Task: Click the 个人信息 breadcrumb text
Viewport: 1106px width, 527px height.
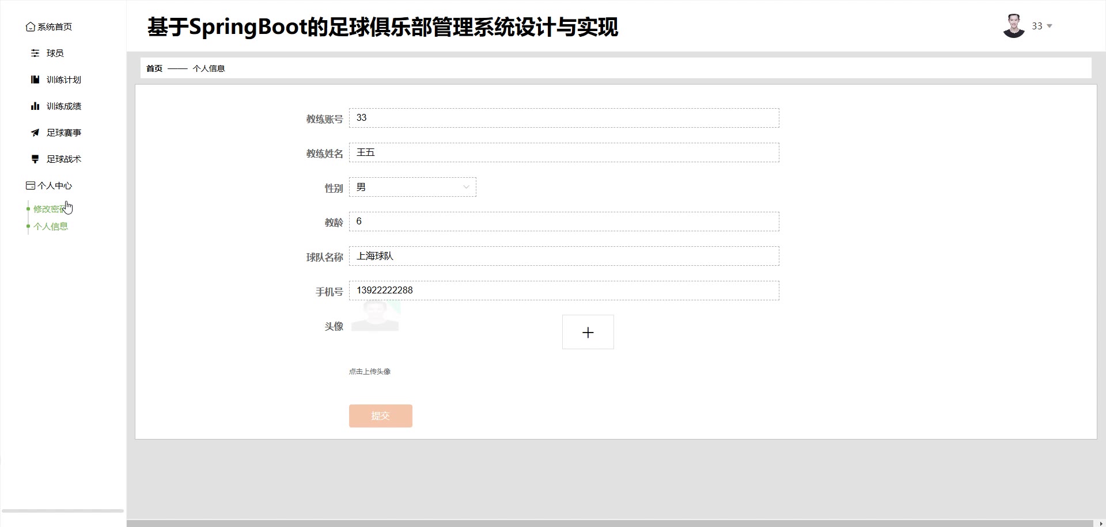Action: pos(209,68)
